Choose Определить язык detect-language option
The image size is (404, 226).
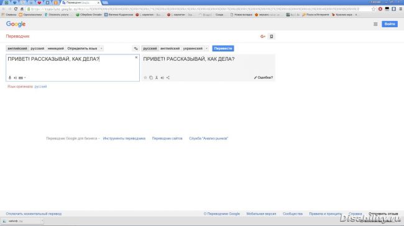82,48
